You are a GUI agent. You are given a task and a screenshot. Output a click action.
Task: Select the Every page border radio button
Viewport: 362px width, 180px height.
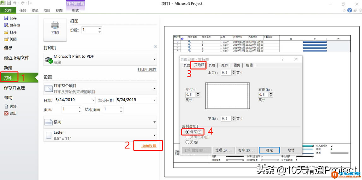click(x=187, y=132)
